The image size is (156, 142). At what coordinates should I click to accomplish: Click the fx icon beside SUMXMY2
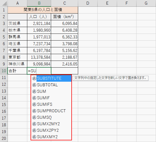click(34, 137)
